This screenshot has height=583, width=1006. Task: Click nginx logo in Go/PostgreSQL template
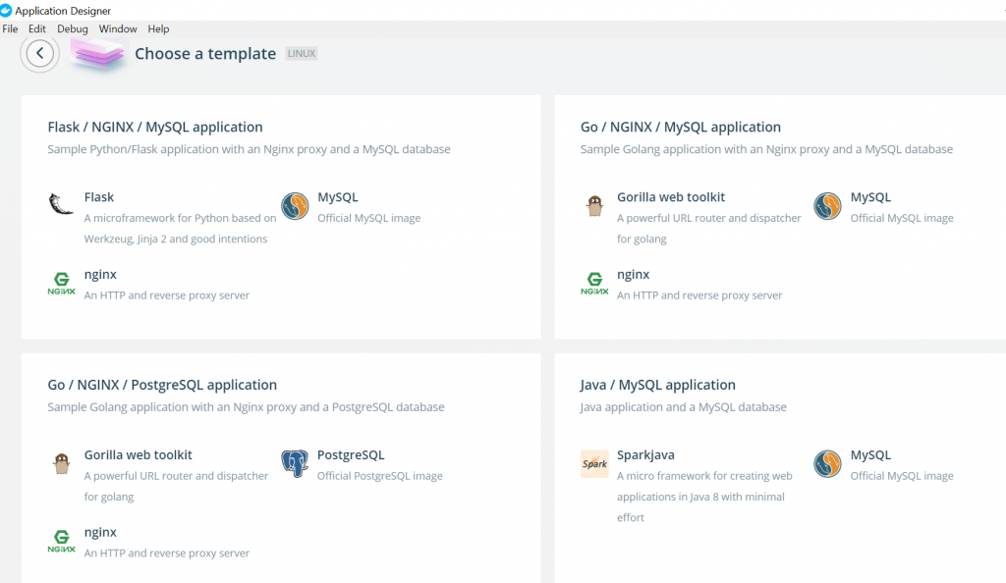pyautogui.click(x=62, y=541)
